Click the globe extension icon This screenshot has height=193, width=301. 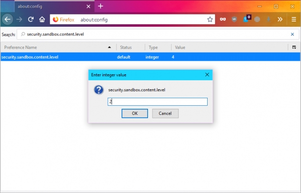257,20
